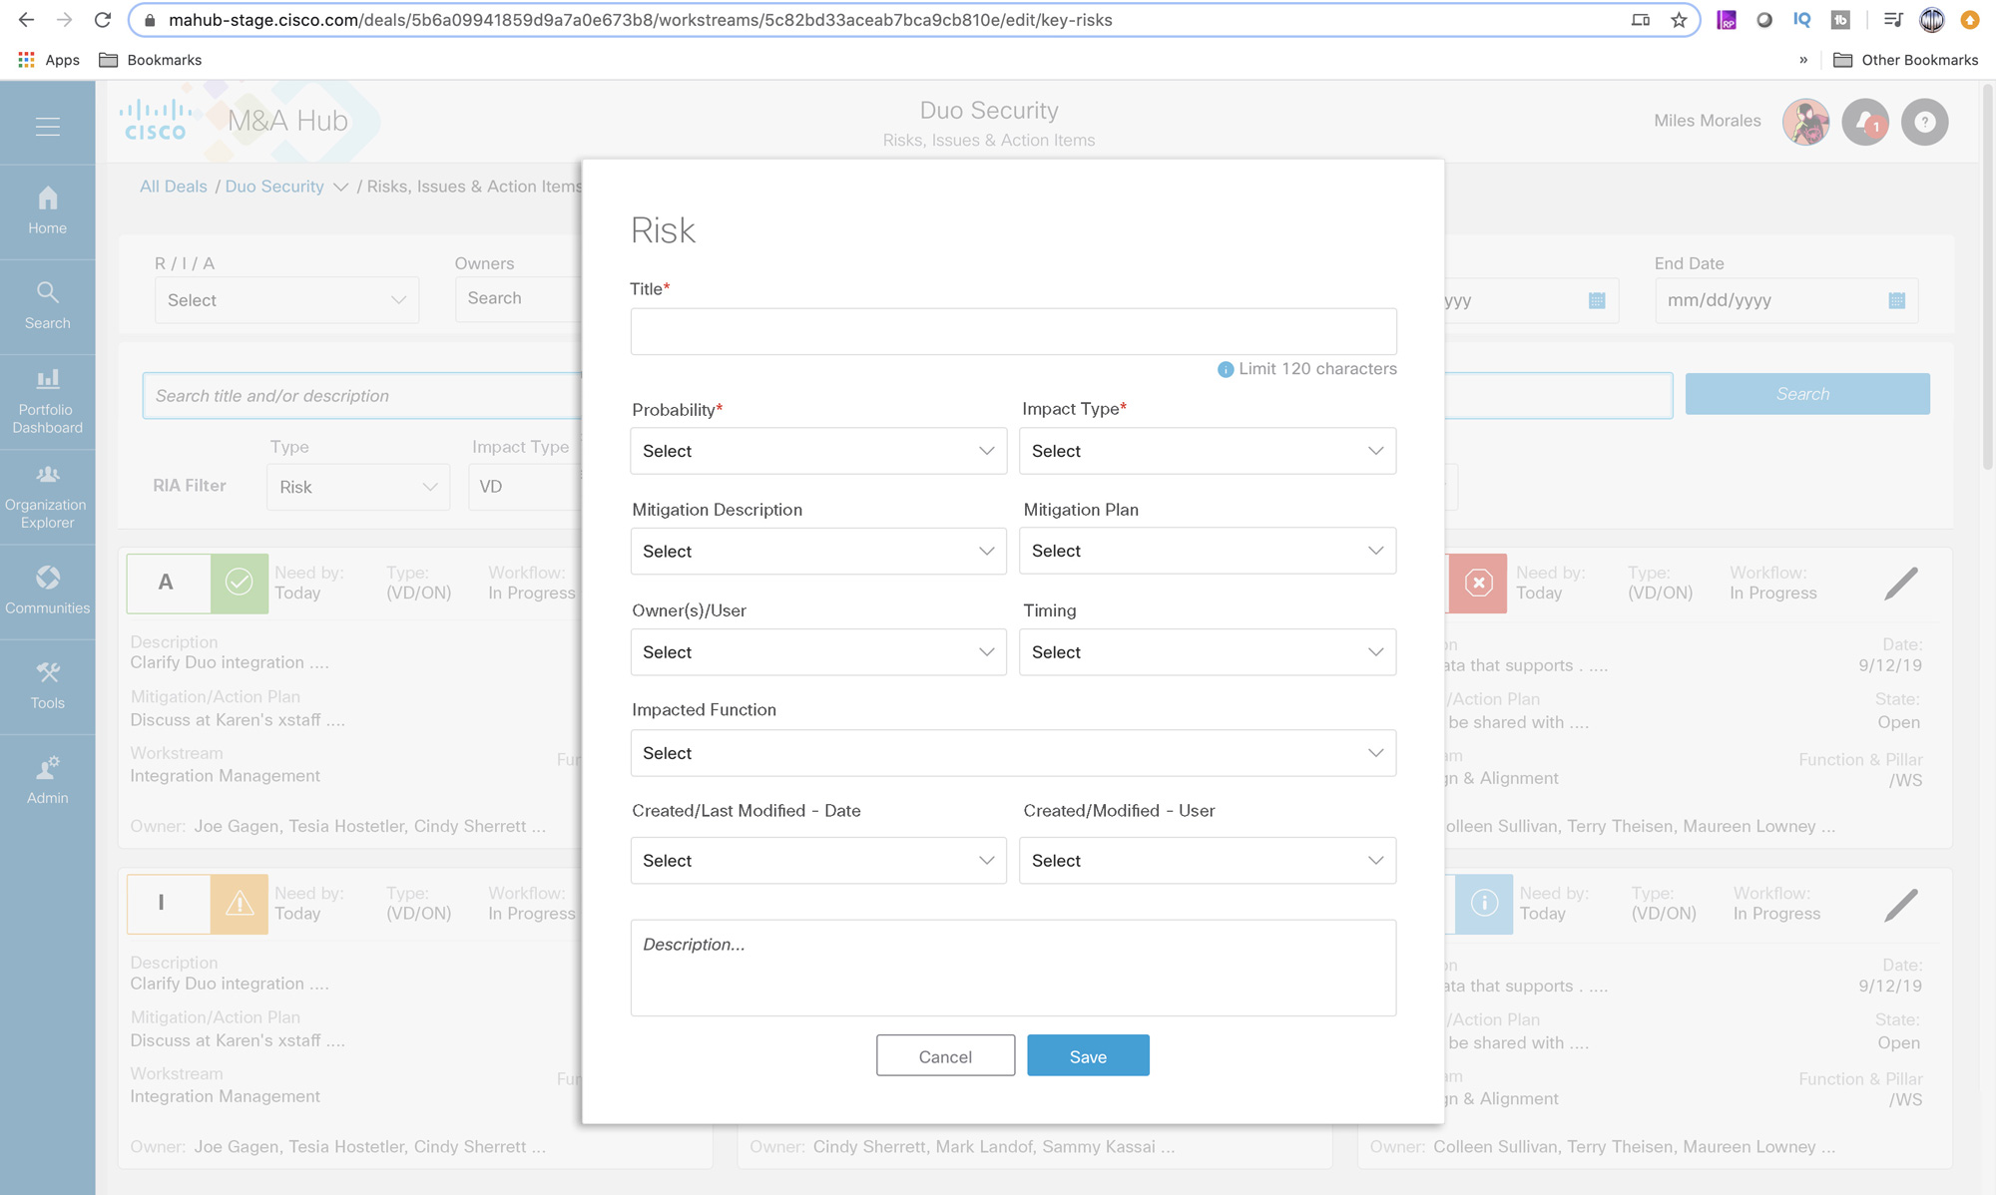Open Tools section
This screenshot has height=1195, width=1996.
tap(47, 686)
